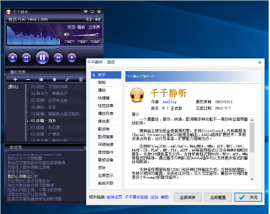Open 关于 section in options sidebar
The height and width of the screenshot is (214, 270).
[106, 75]
